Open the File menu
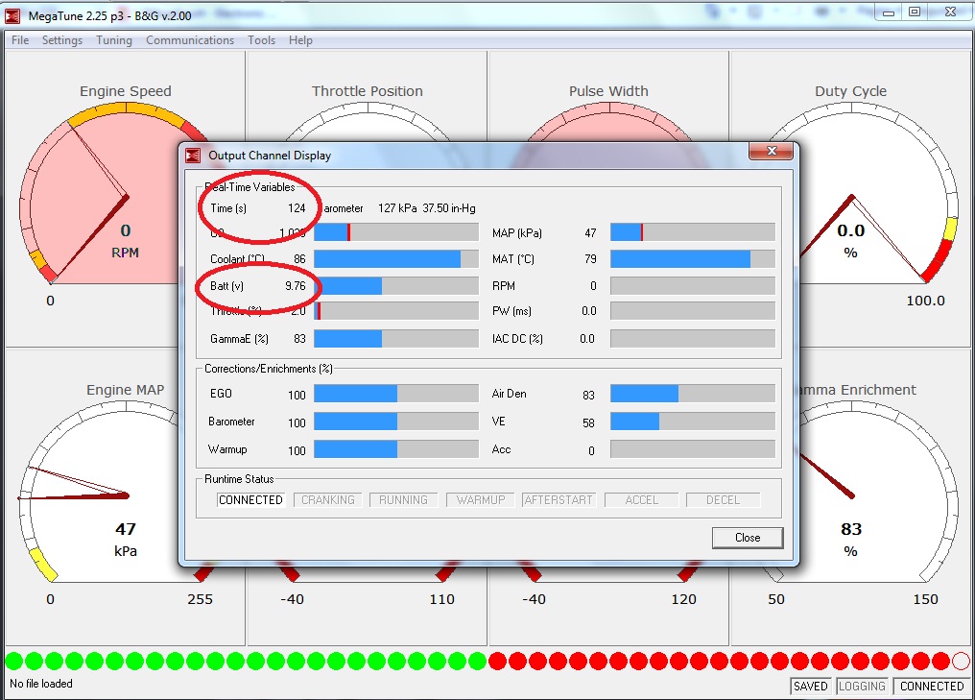The height and width of the screenshot is (700, 975). (x=20, y=40)
